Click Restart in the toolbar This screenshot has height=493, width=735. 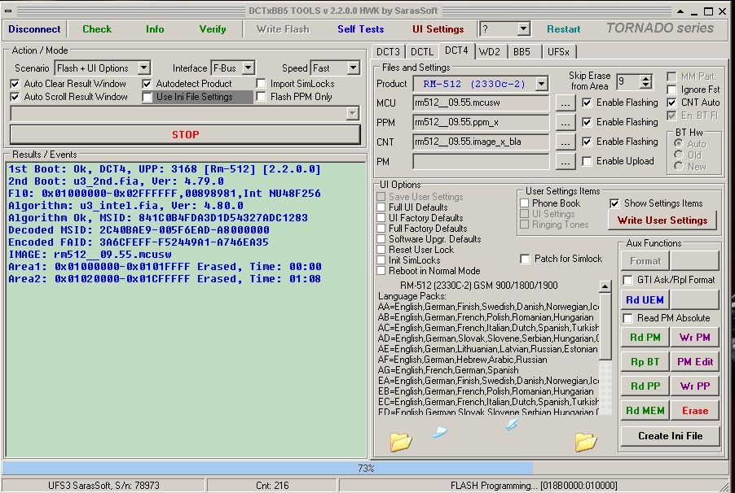[563, 29]
